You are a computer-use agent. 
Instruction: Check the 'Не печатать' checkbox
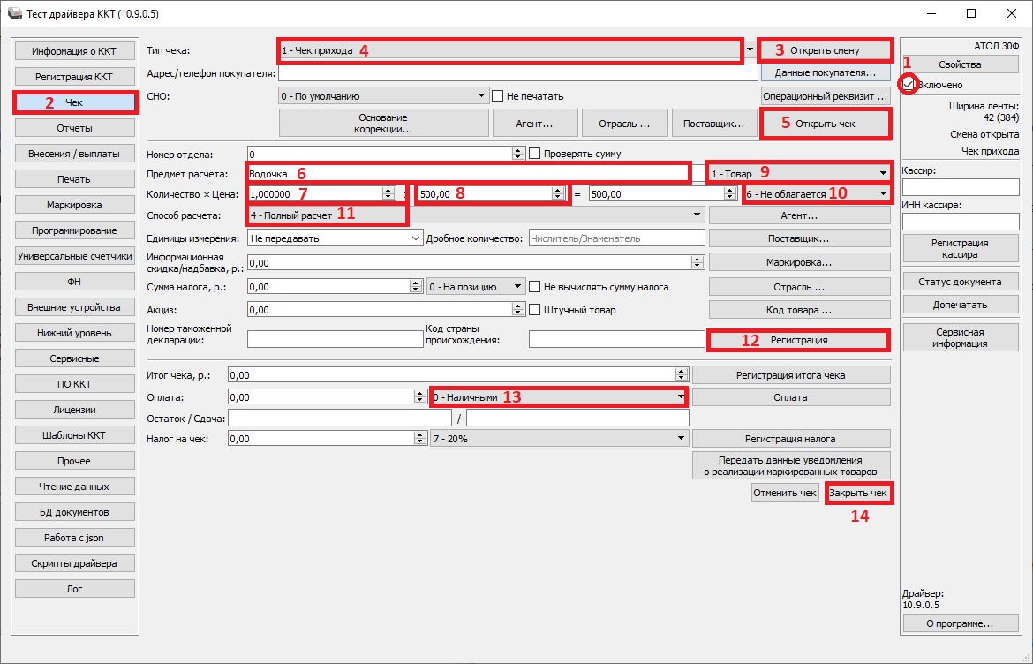pyautogui.click(x=498, y=95)
